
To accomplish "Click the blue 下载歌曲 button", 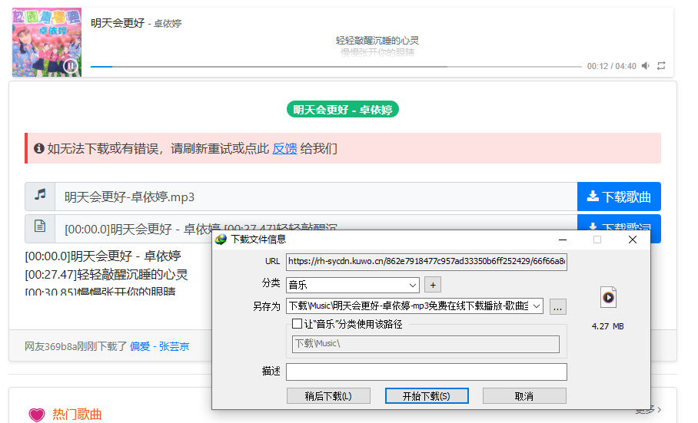I will pyautogui.click(x=619, y=197).
